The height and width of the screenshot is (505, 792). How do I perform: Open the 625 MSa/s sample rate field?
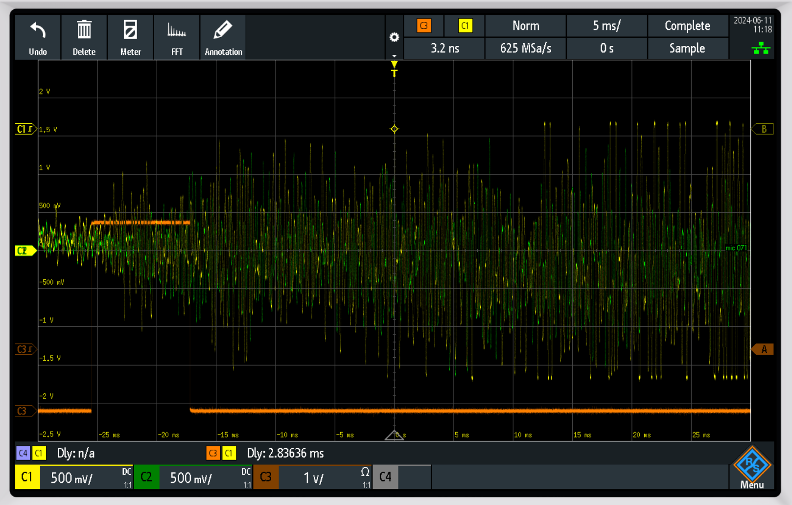point(525,48)
